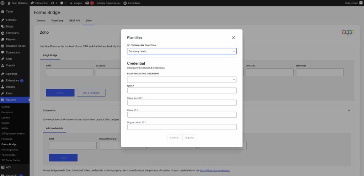Open Posts Bridge submenu item

click(x=9, y=155)
